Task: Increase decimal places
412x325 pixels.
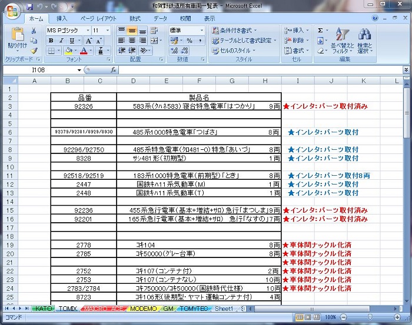Action: pos(174,51)
